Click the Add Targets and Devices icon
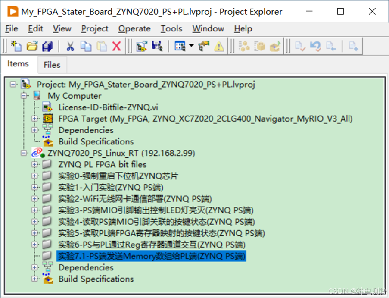Screen dimensions: 389x298 tap(142, 46)
